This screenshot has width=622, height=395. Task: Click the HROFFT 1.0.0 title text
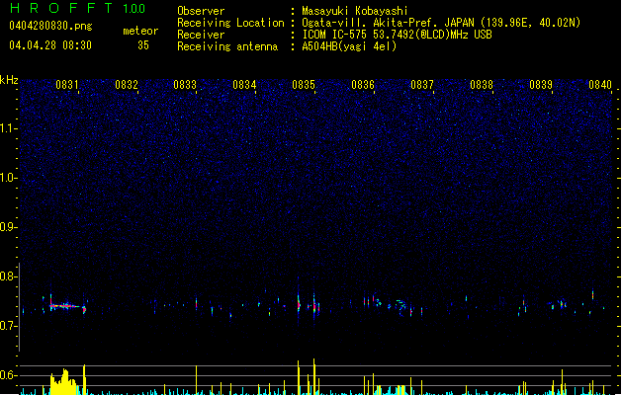tap(77, 8)
